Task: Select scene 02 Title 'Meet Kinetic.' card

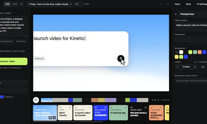Action: (x=65, y=113)
